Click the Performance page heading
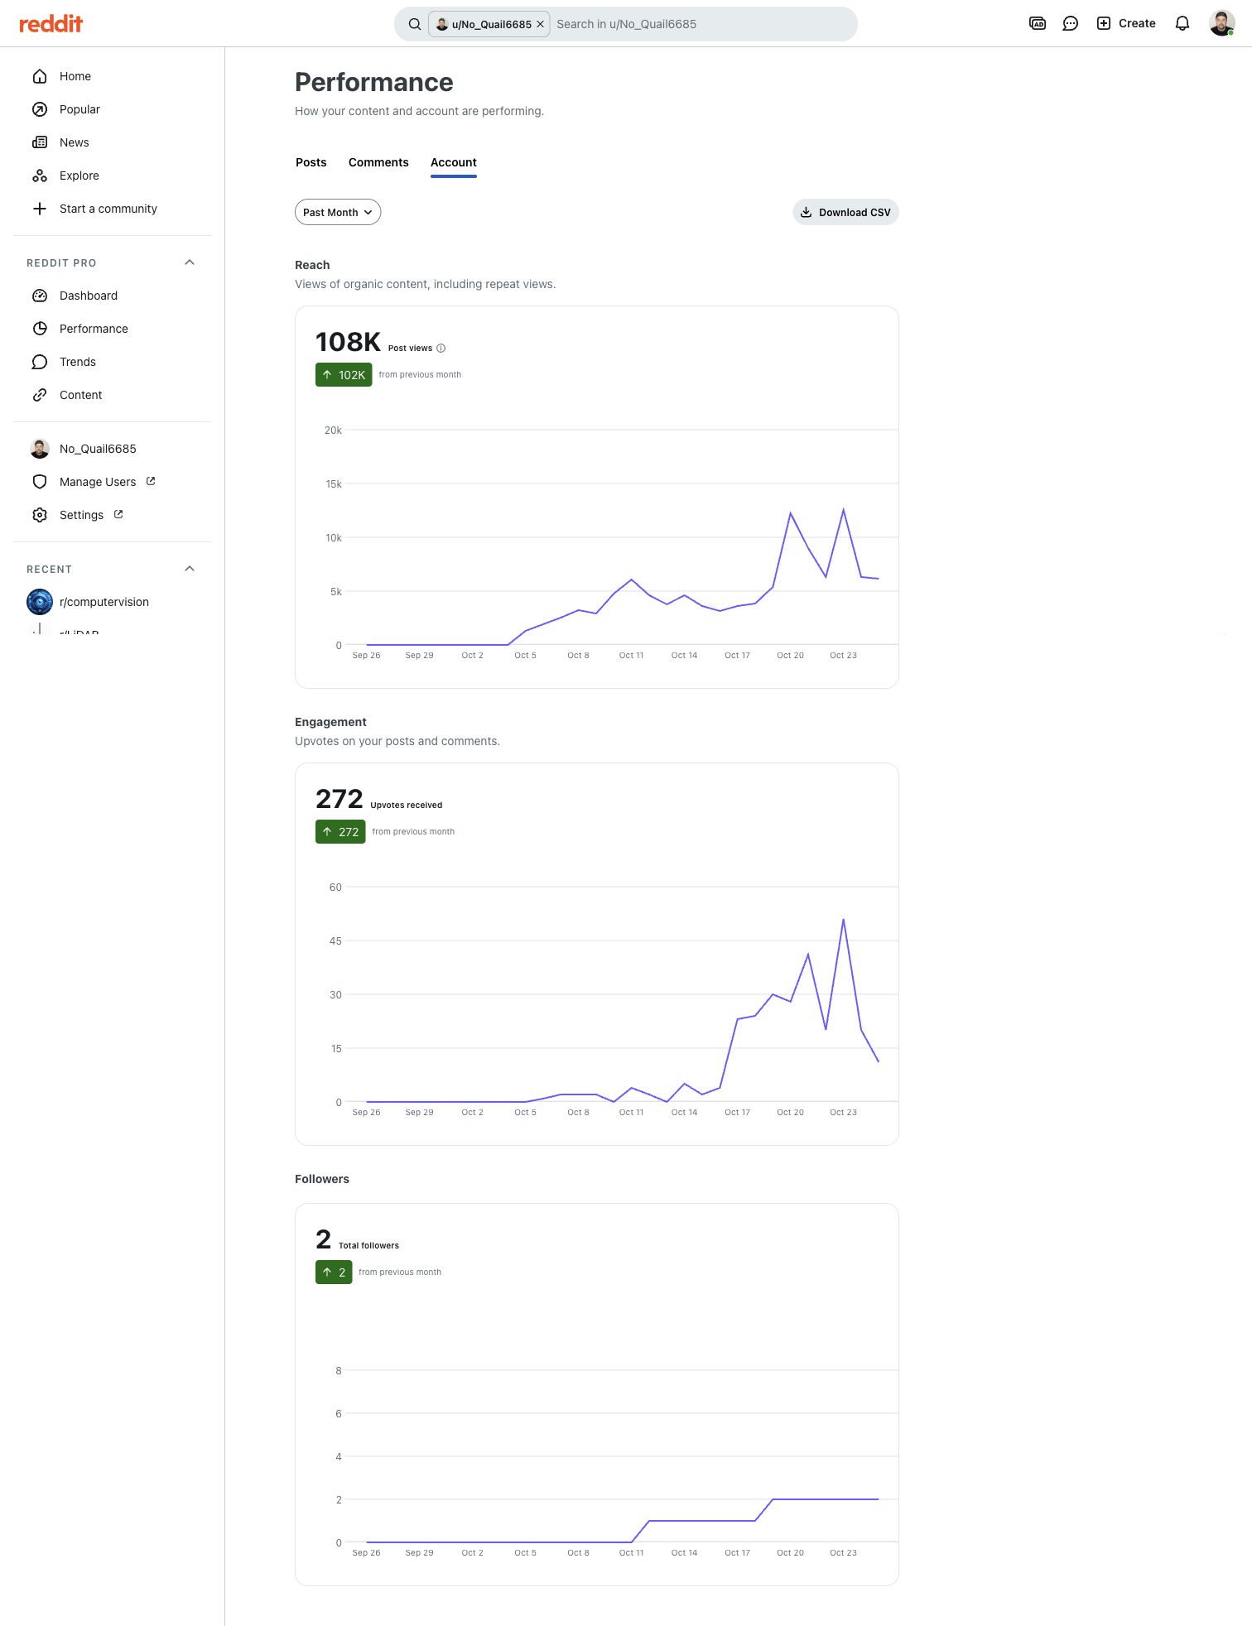The width and height of the screenshot is (1252, 1626). (374, 82)
